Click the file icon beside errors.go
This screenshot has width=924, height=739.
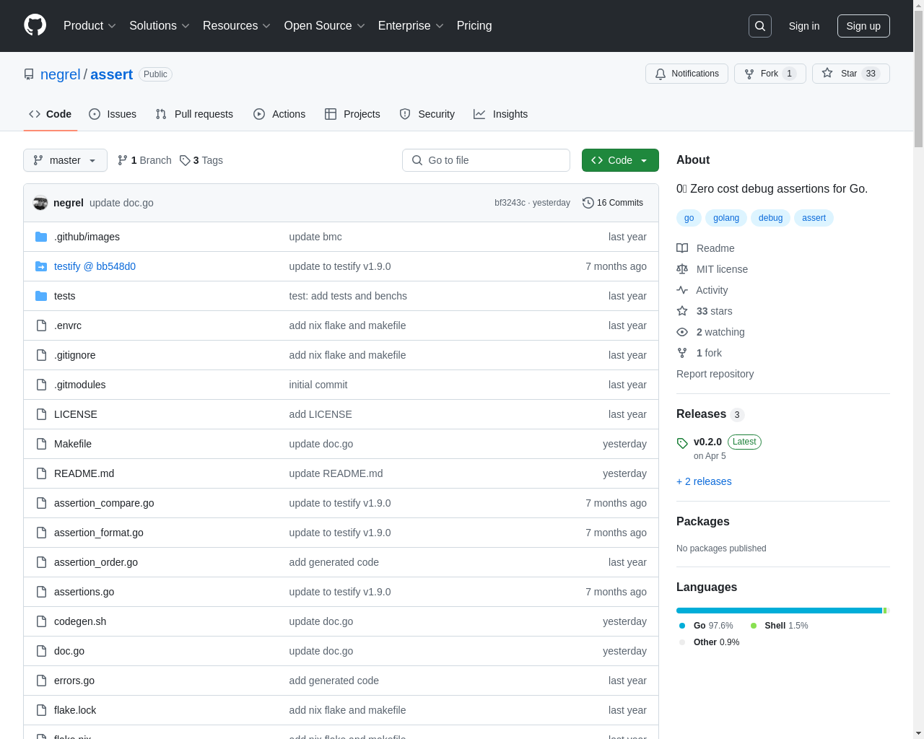coord(41,681)
